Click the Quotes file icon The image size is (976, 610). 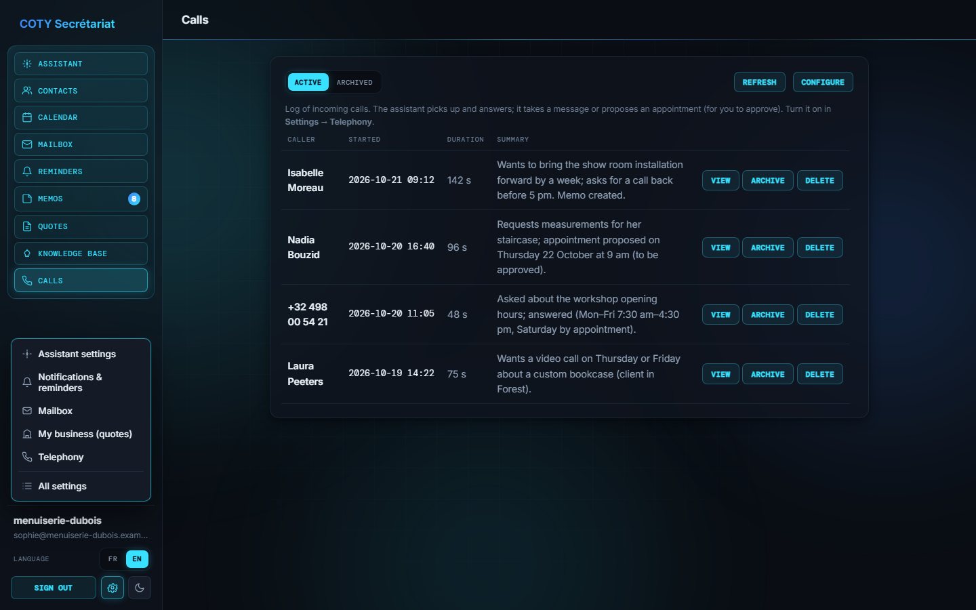click(27, 226)
